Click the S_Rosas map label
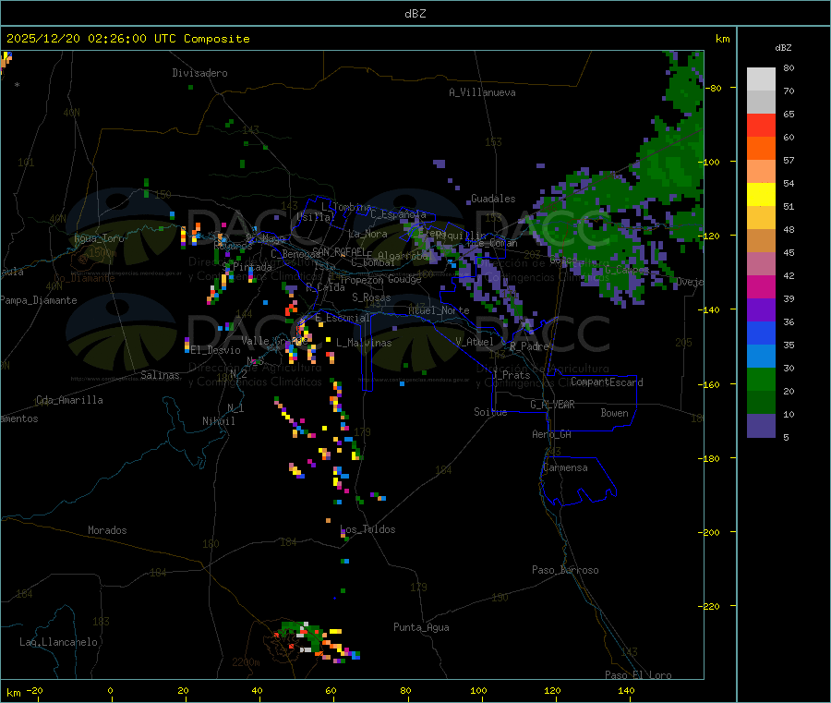 click(371, 297)
